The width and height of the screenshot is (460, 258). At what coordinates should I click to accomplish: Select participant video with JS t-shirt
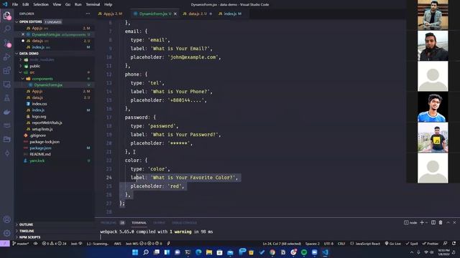pyautogui.click(x=433, y=138)
